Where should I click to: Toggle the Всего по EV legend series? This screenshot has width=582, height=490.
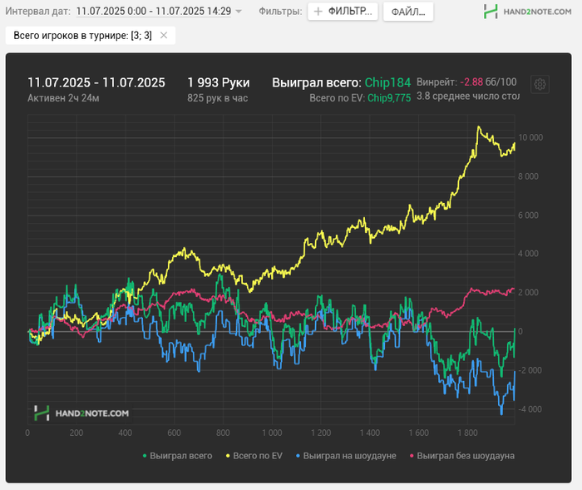(254, 456)
